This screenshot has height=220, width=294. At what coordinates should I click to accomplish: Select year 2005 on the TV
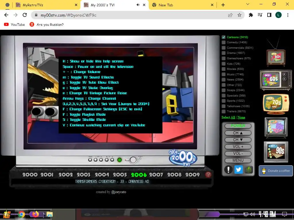coord(120,175)
